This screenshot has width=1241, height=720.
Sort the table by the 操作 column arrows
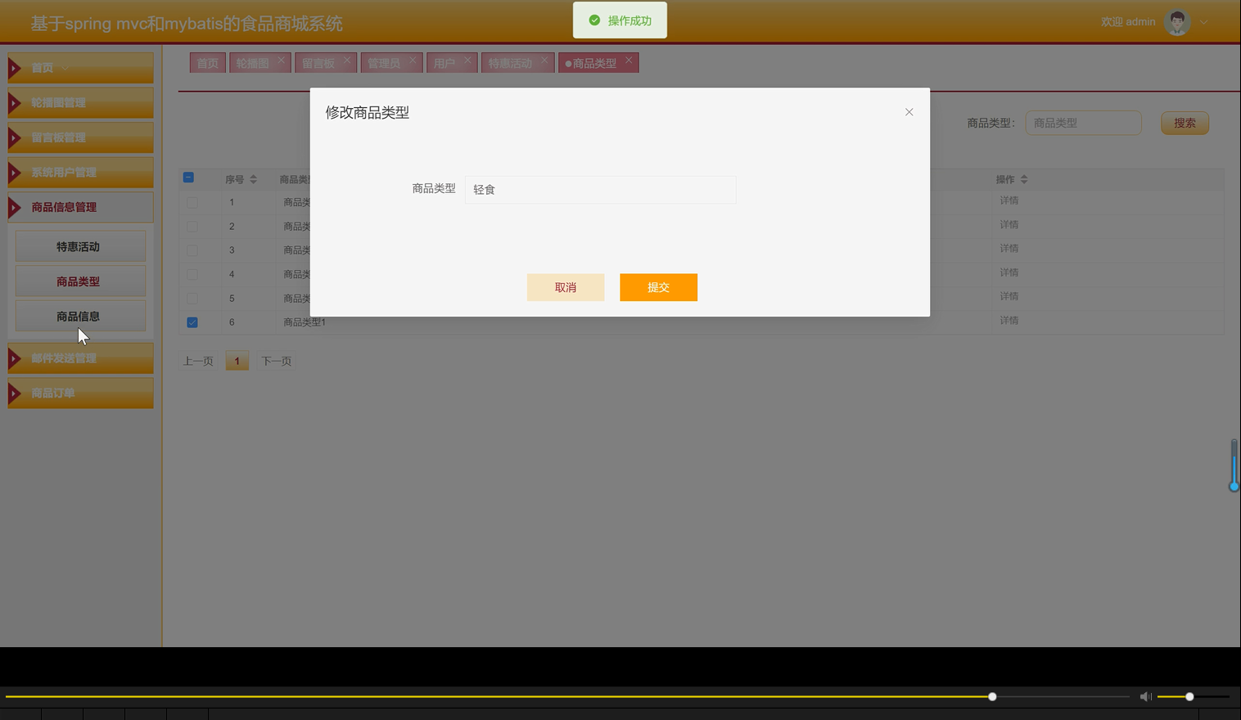[1024, 179]
